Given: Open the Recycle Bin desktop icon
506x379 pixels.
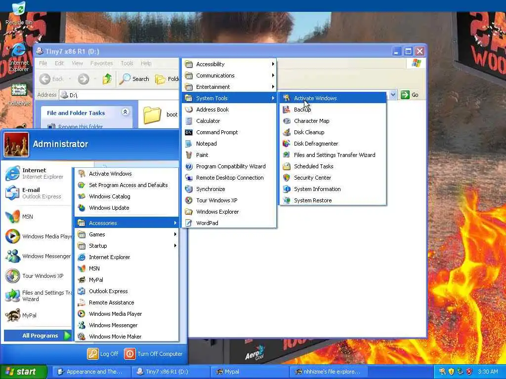Looking at the screenshot, I should [19, 13].
